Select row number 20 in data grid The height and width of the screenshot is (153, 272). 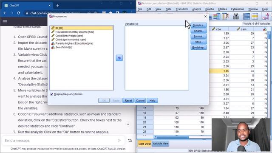[144, 122]
